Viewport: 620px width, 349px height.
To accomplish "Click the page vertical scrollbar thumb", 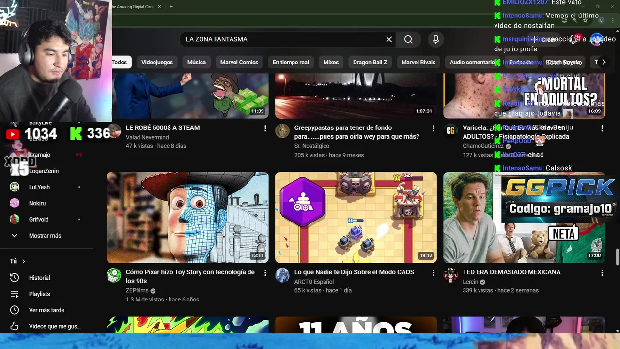I will [617, 257].
